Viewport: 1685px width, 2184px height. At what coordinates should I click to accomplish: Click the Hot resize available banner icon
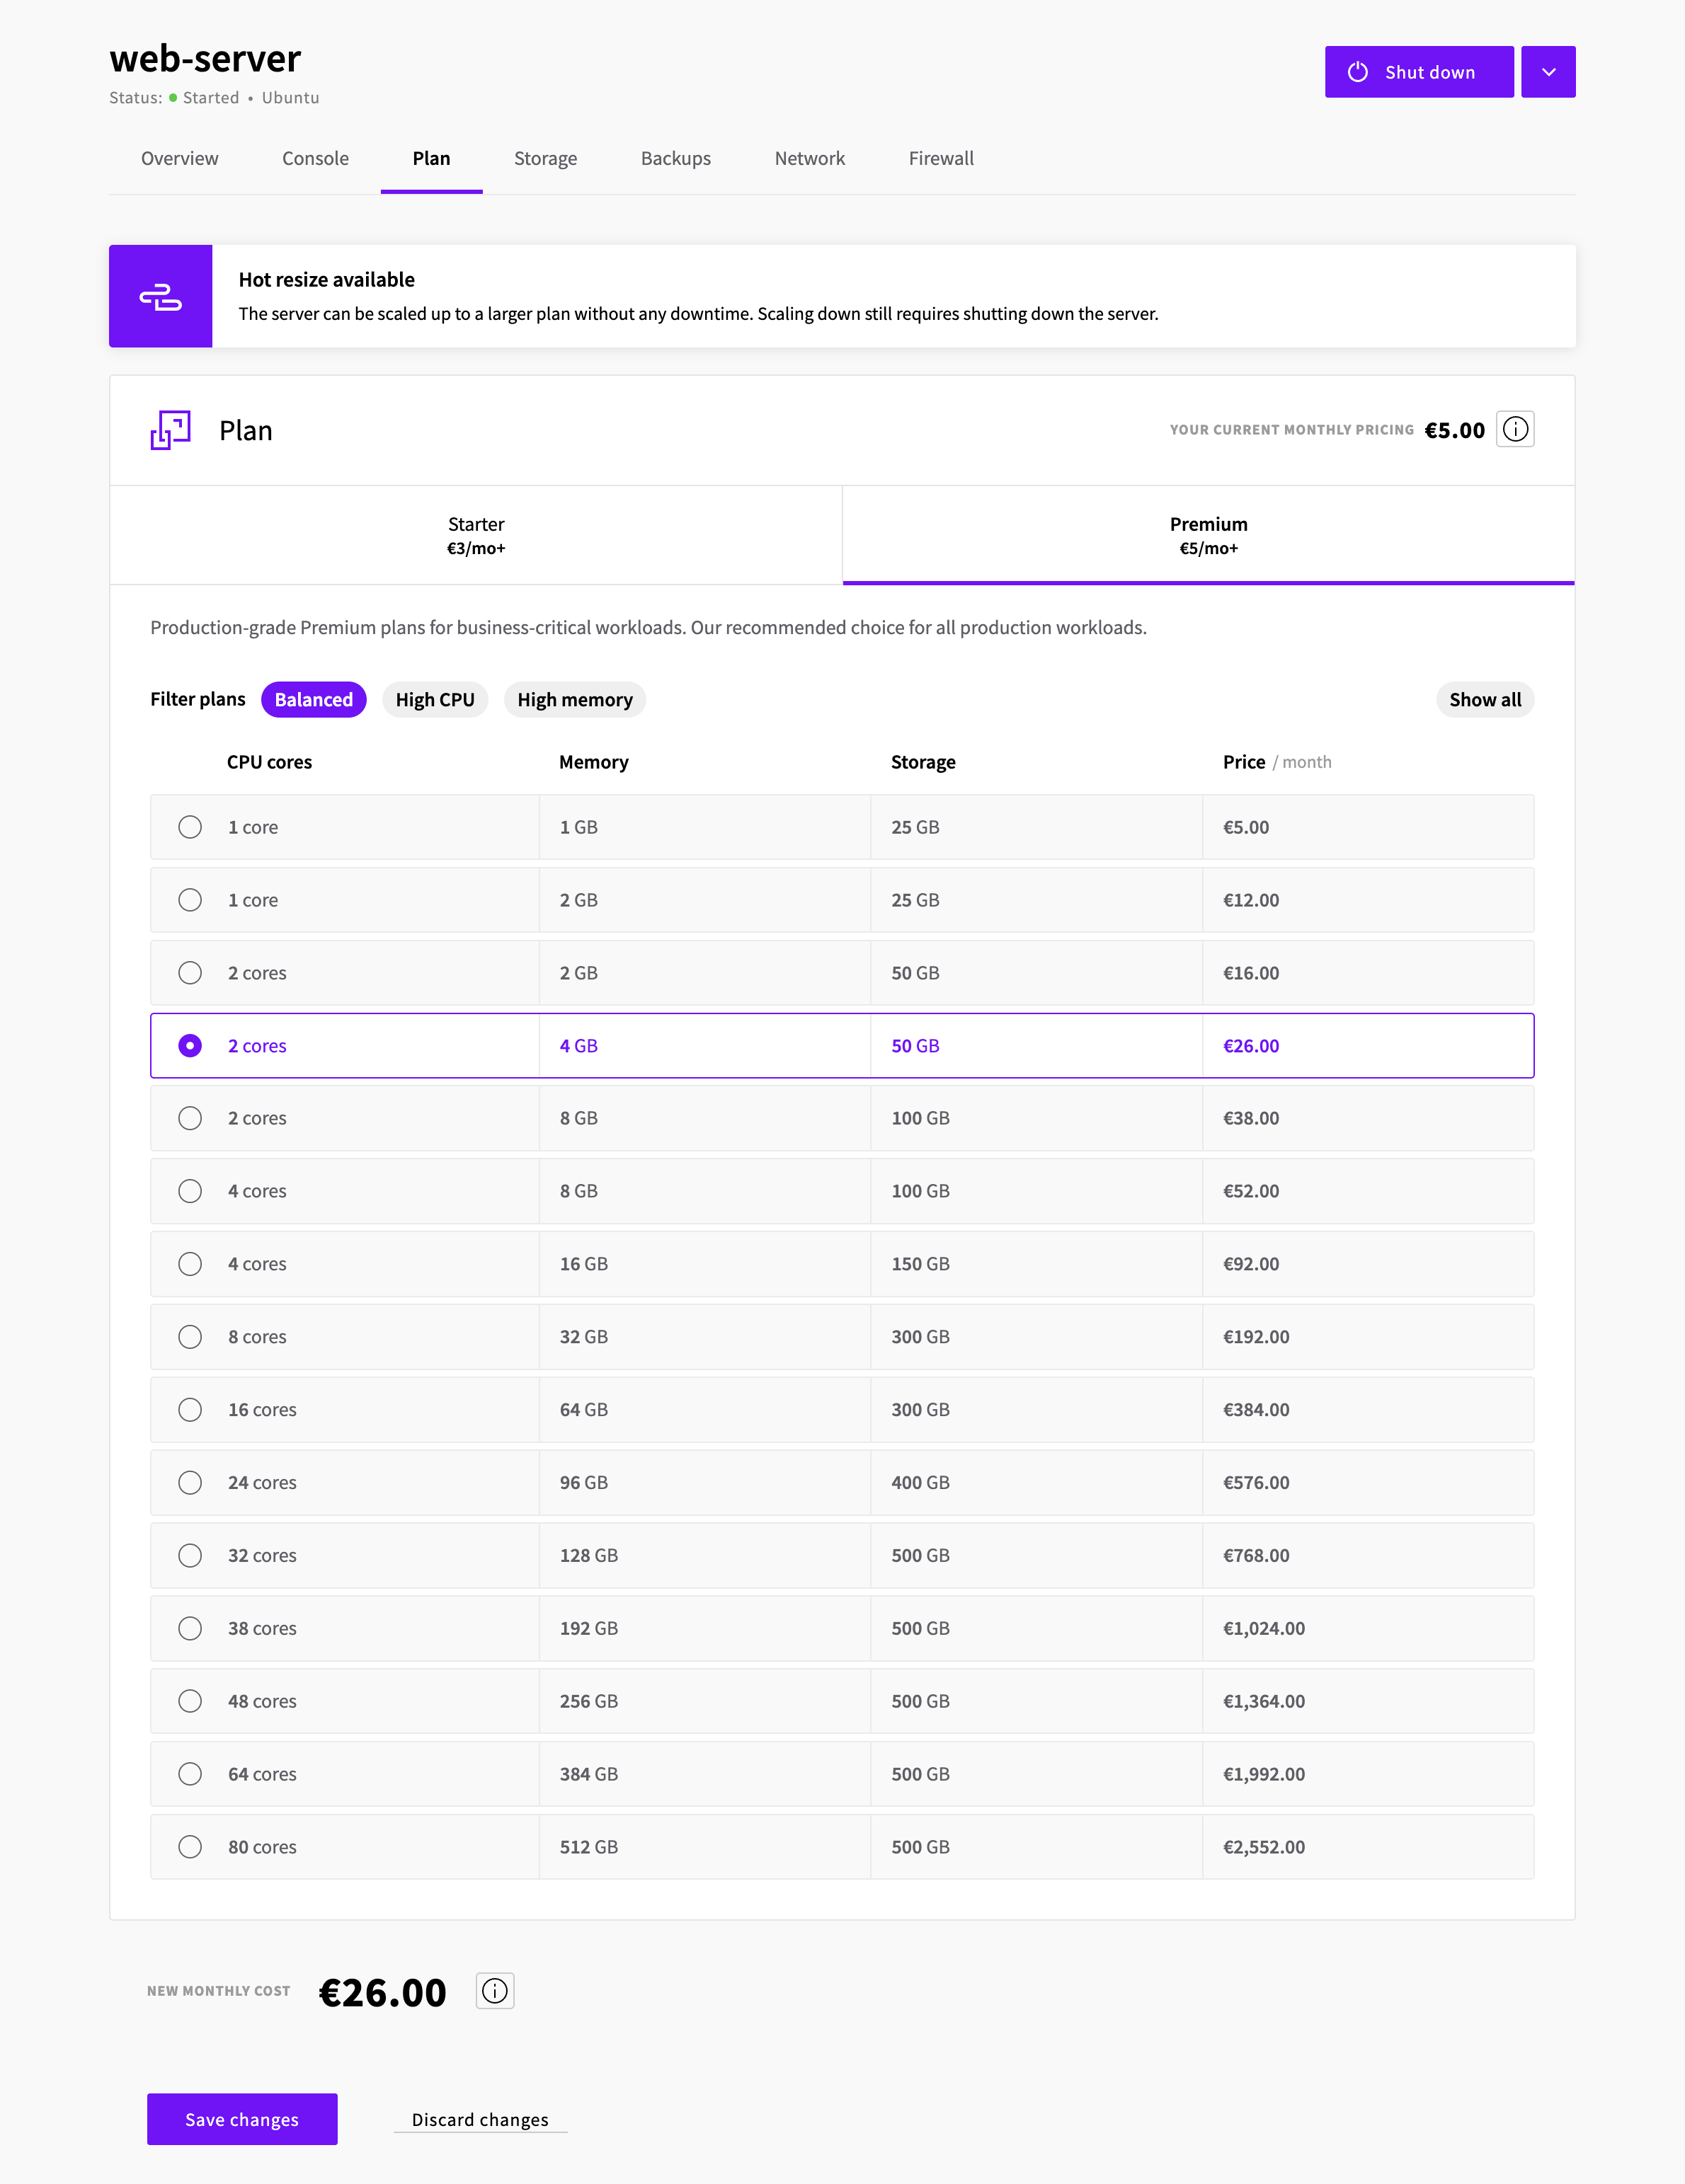pos(160,297)
